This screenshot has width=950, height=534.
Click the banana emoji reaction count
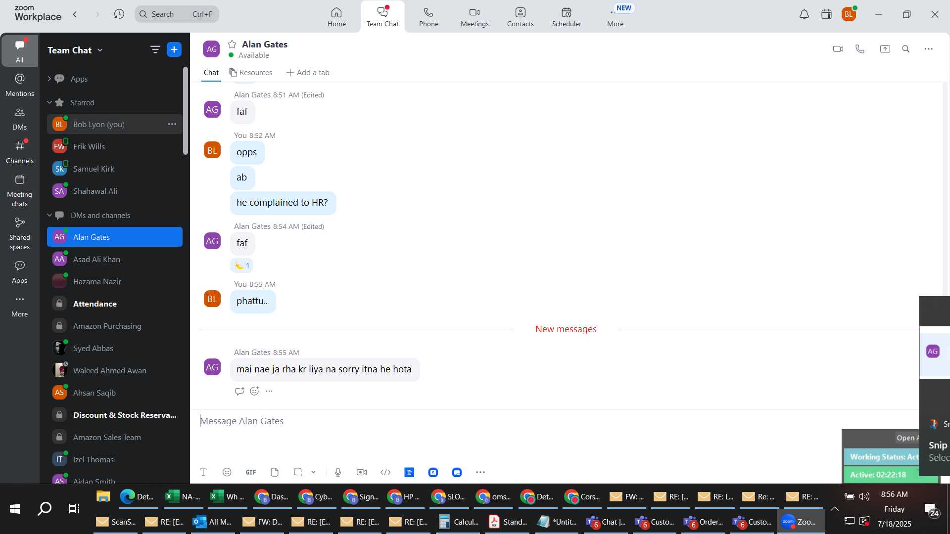(x=242, y=266)
